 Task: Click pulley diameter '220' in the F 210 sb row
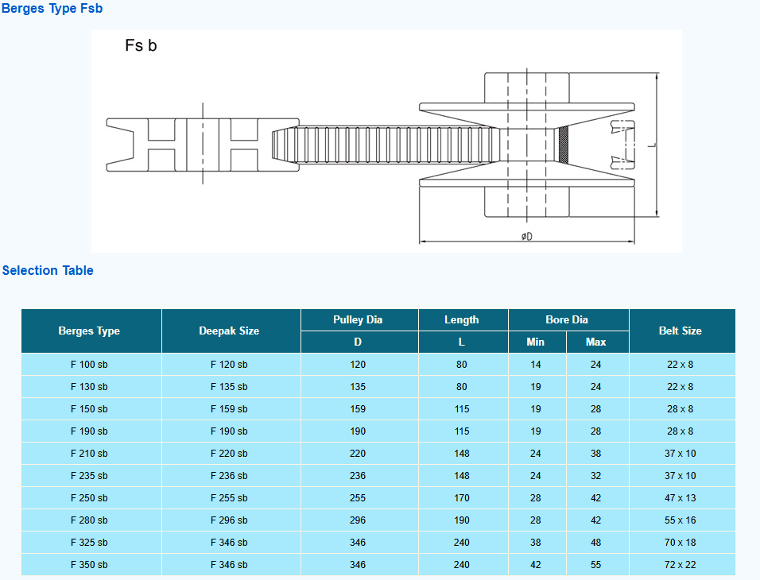click(x=358, y=454)
